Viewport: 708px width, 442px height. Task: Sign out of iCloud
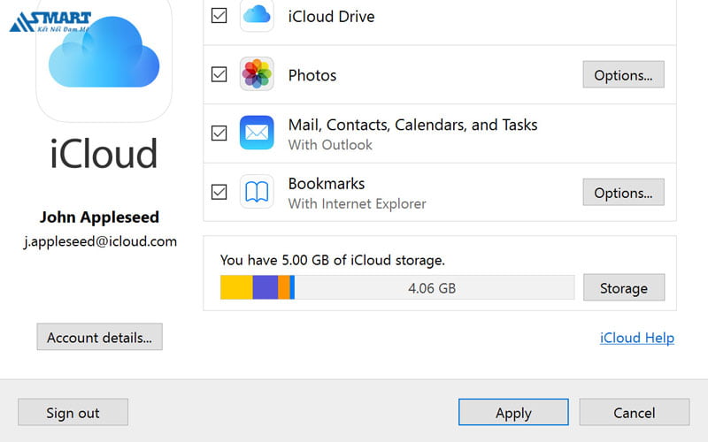pos(73,412)
